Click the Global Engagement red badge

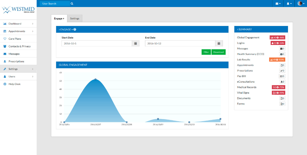pos(277,37)
